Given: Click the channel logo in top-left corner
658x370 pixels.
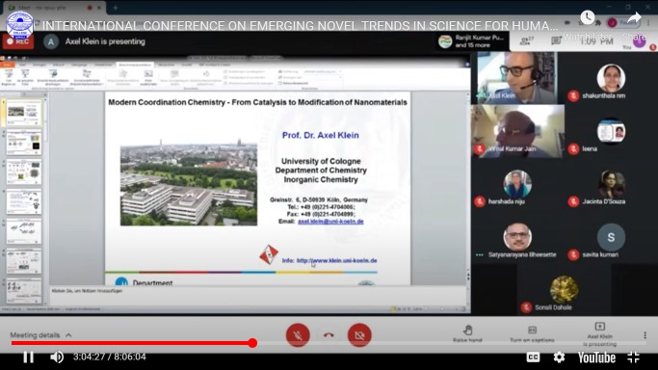Looking at the screenshot, I should click(19, 25).
